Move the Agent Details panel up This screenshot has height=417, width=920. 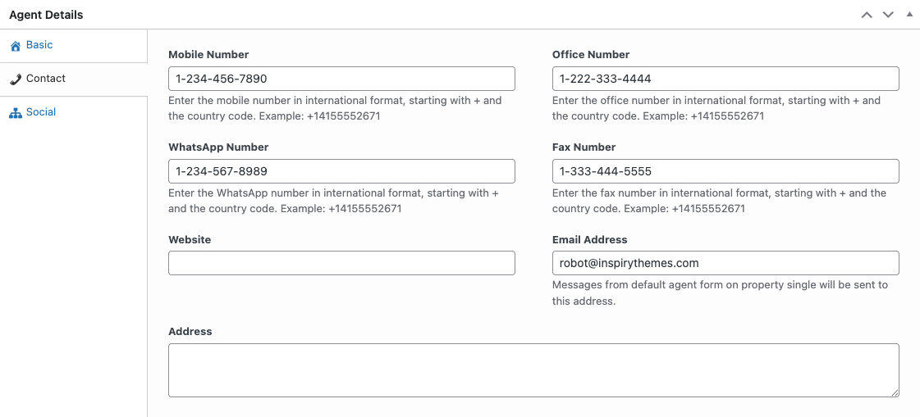tap(867, 15)
